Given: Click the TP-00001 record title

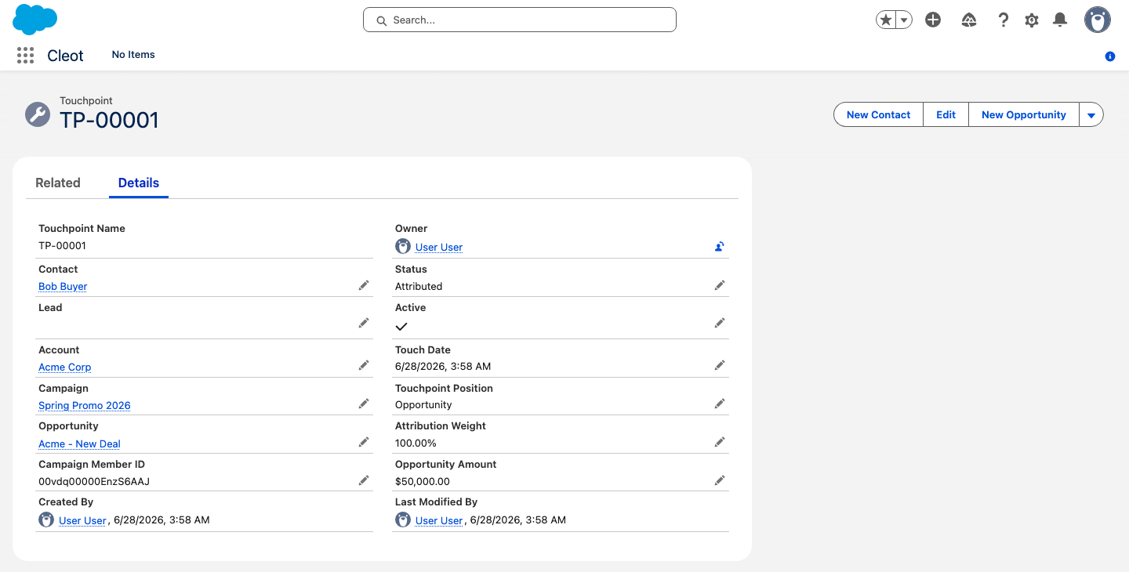Looking at the screenshot, I should [109, 120].
